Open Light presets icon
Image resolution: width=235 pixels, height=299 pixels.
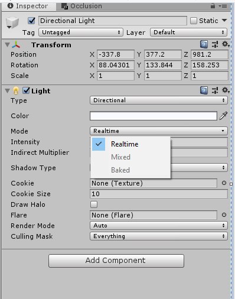click(x=215, y=90)
